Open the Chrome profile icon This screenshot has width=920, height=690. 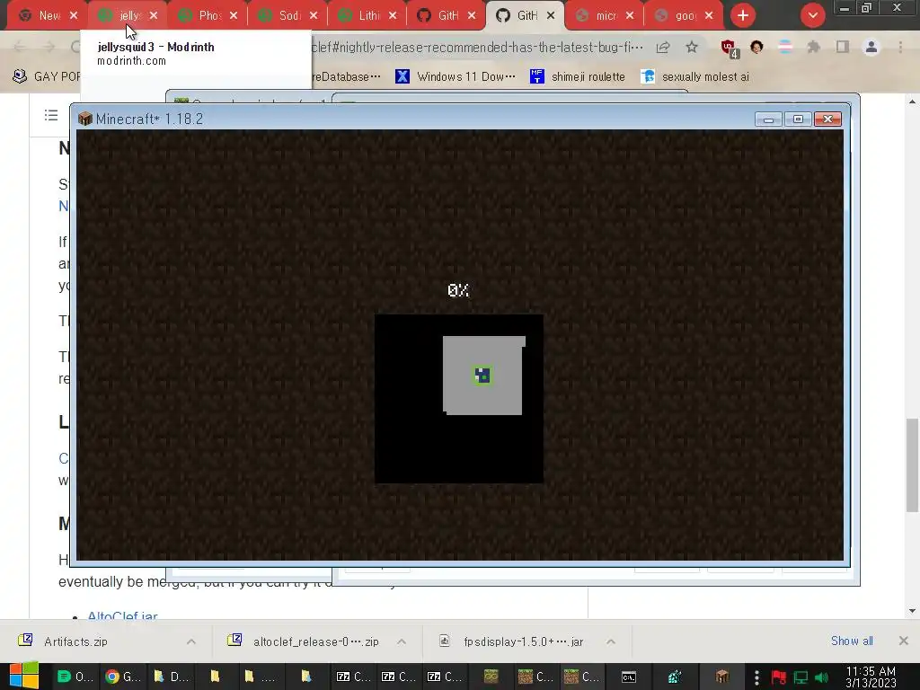pyautogui.click(x=871, y=47)
